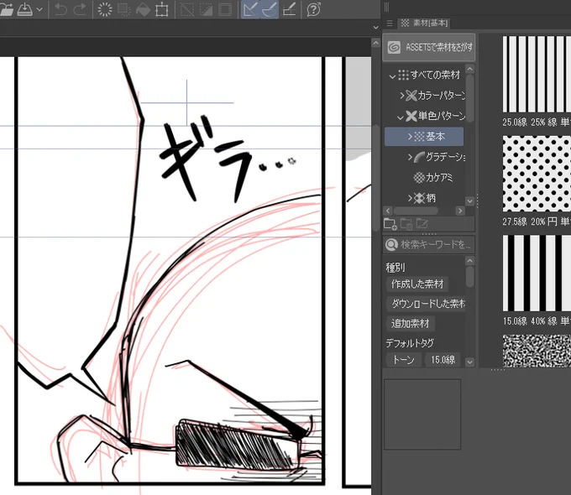571x495 pixels.
Task: Click the Delete folder icon
Action: [406, 224]
